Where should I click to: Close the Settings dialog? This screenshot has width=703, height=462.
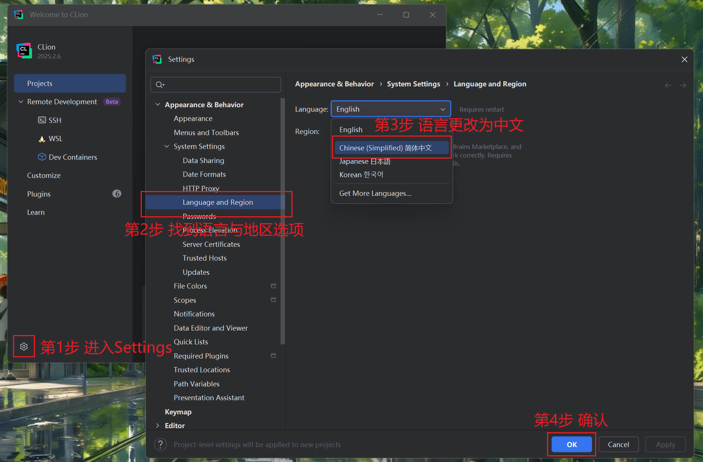(684, 60)
